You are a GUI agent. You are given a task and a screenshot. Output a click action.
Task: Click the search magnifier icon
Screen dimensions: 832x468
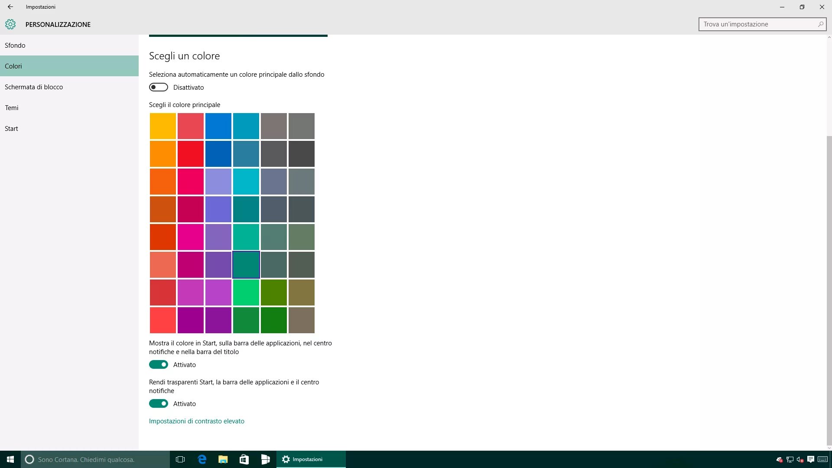(x=820, y=24)
